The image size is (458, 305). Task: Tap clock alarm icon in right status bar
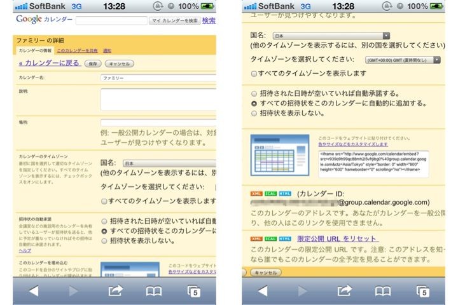click(x=400, y=6)
